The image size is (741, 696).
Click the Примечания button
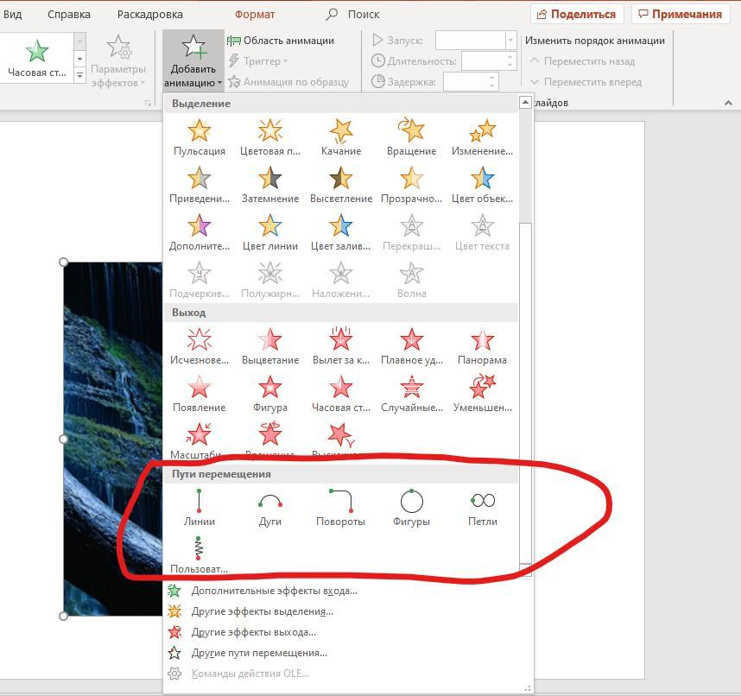pos(681,14)
